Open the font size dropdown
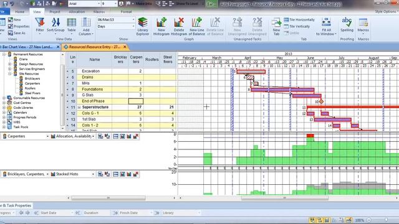399x224 pixels. (115, 4)
